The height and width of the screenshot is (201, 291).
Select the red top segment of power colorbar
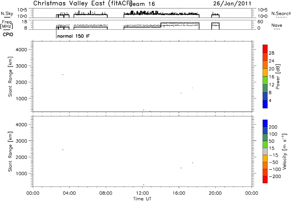click(x=265, y=49)
